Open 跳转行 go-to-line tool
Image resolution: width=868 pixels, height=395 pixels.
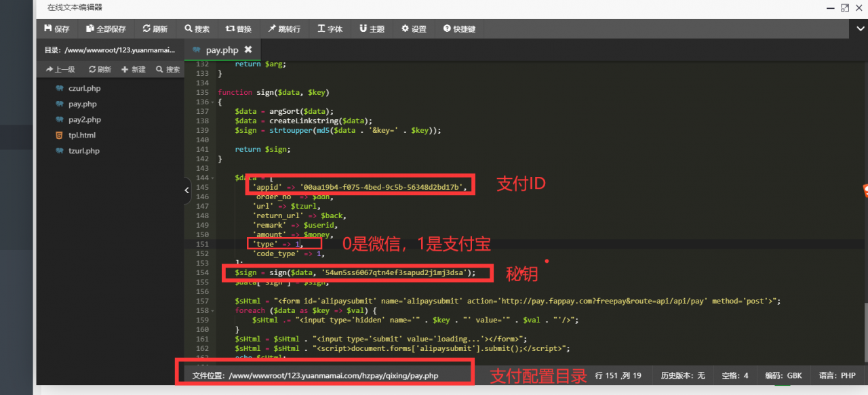tap(284, 29)
